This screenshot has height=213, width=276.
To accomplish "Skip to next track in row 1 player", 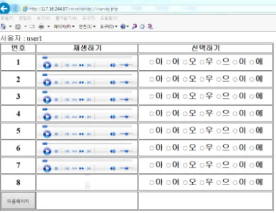I will pos(89,65).
